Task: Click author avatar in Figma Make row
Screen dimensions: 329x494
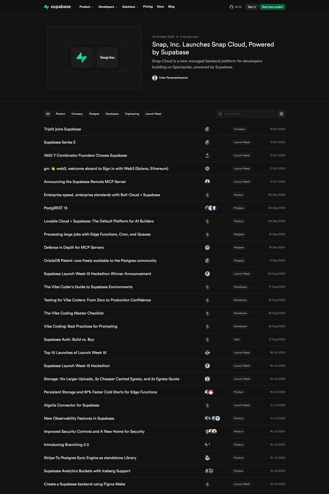Action: coord(207,484)
